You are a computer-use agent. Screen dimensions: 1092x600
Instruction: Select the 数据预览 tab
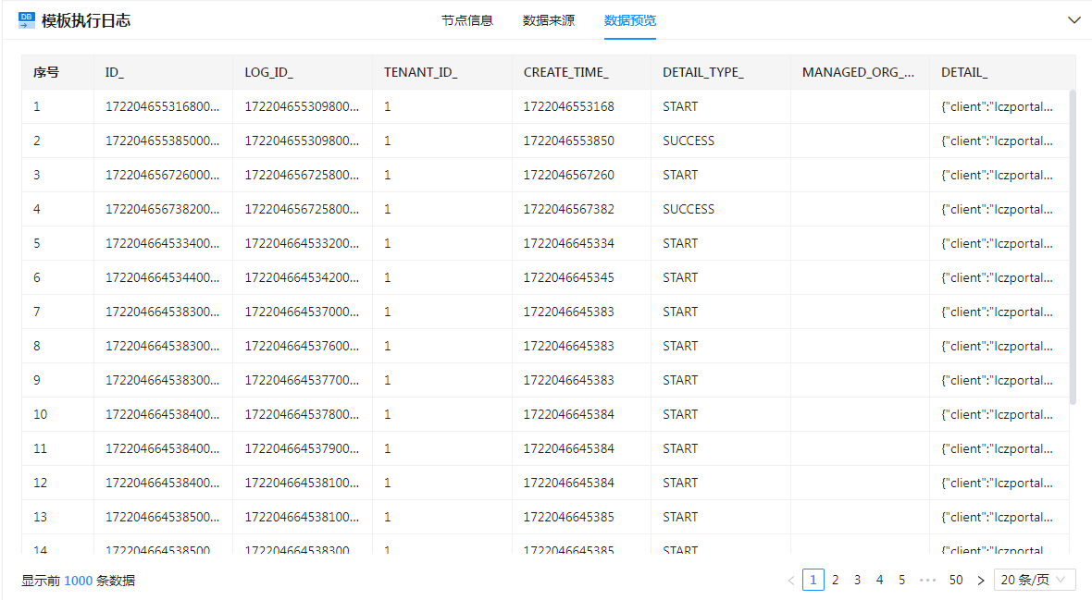tap(630, 20)
